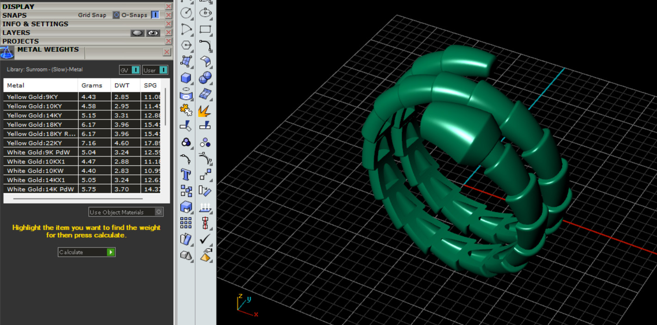
Task: Select the Circle tool
Action: tap(186, 12)
